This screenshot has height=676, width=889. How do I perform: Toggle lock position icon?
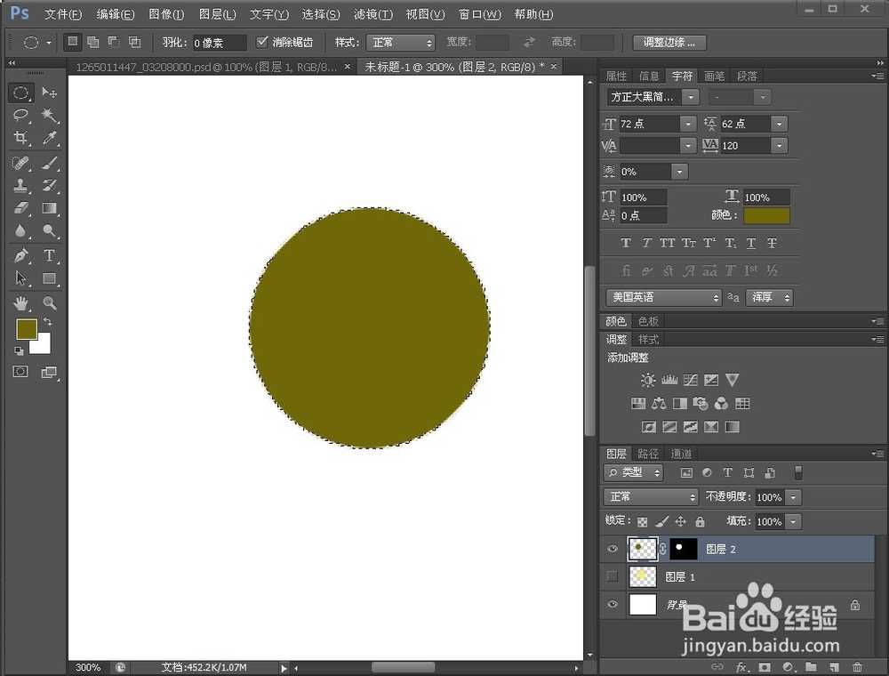(x=681, y=521)
